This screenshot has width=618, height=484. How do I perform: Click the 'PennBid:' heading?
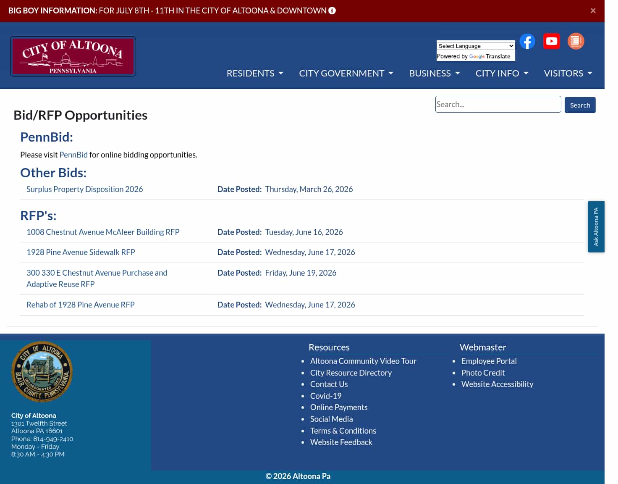coord(47,137)
